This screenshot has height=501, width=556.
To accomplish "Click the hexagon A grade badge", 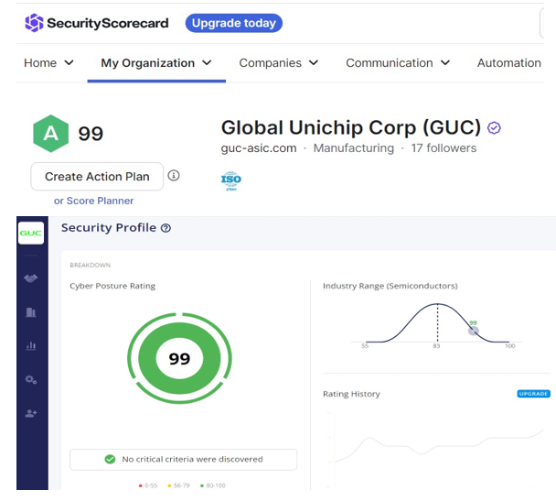I will pyautogui.click(x=51, y=134).
